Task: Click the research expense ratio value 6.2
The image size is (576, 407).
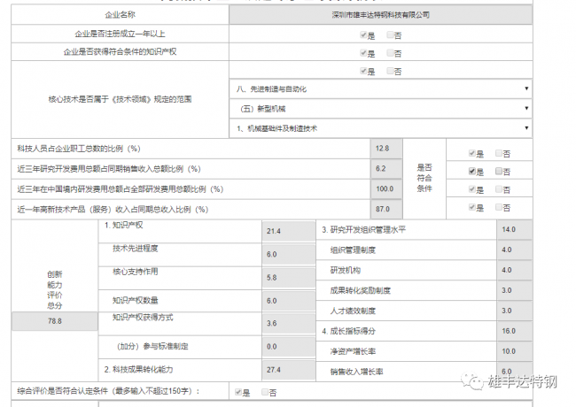Action: pos(386,169)
